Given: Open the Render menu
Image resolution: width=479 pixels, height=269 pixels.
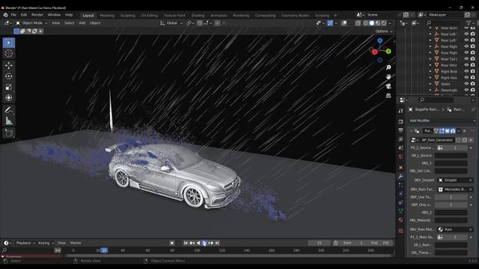Looking at the screenshot, I should pyautogui.click(x=37, y=15).
